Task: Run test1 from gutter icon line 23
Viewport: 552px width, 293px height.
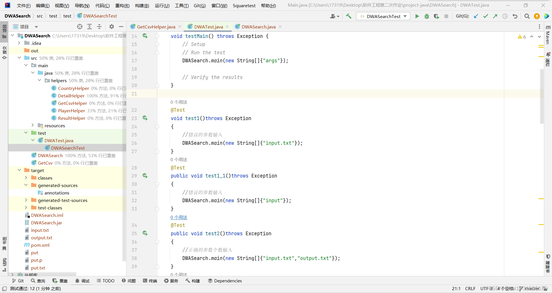Action: (145, 118)
